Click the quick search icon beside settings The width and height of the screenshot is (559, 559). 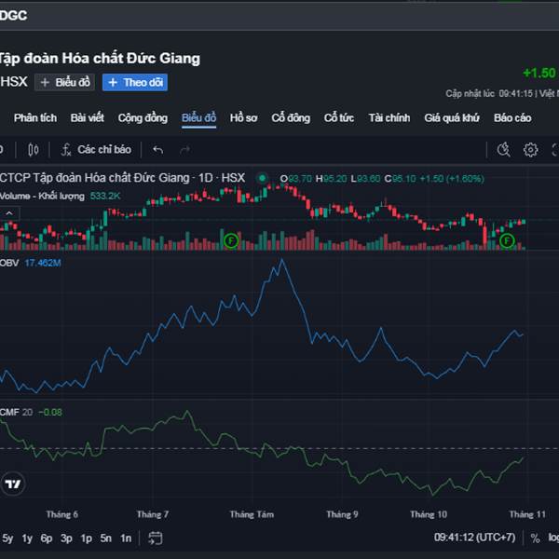(x=504, y=150)
